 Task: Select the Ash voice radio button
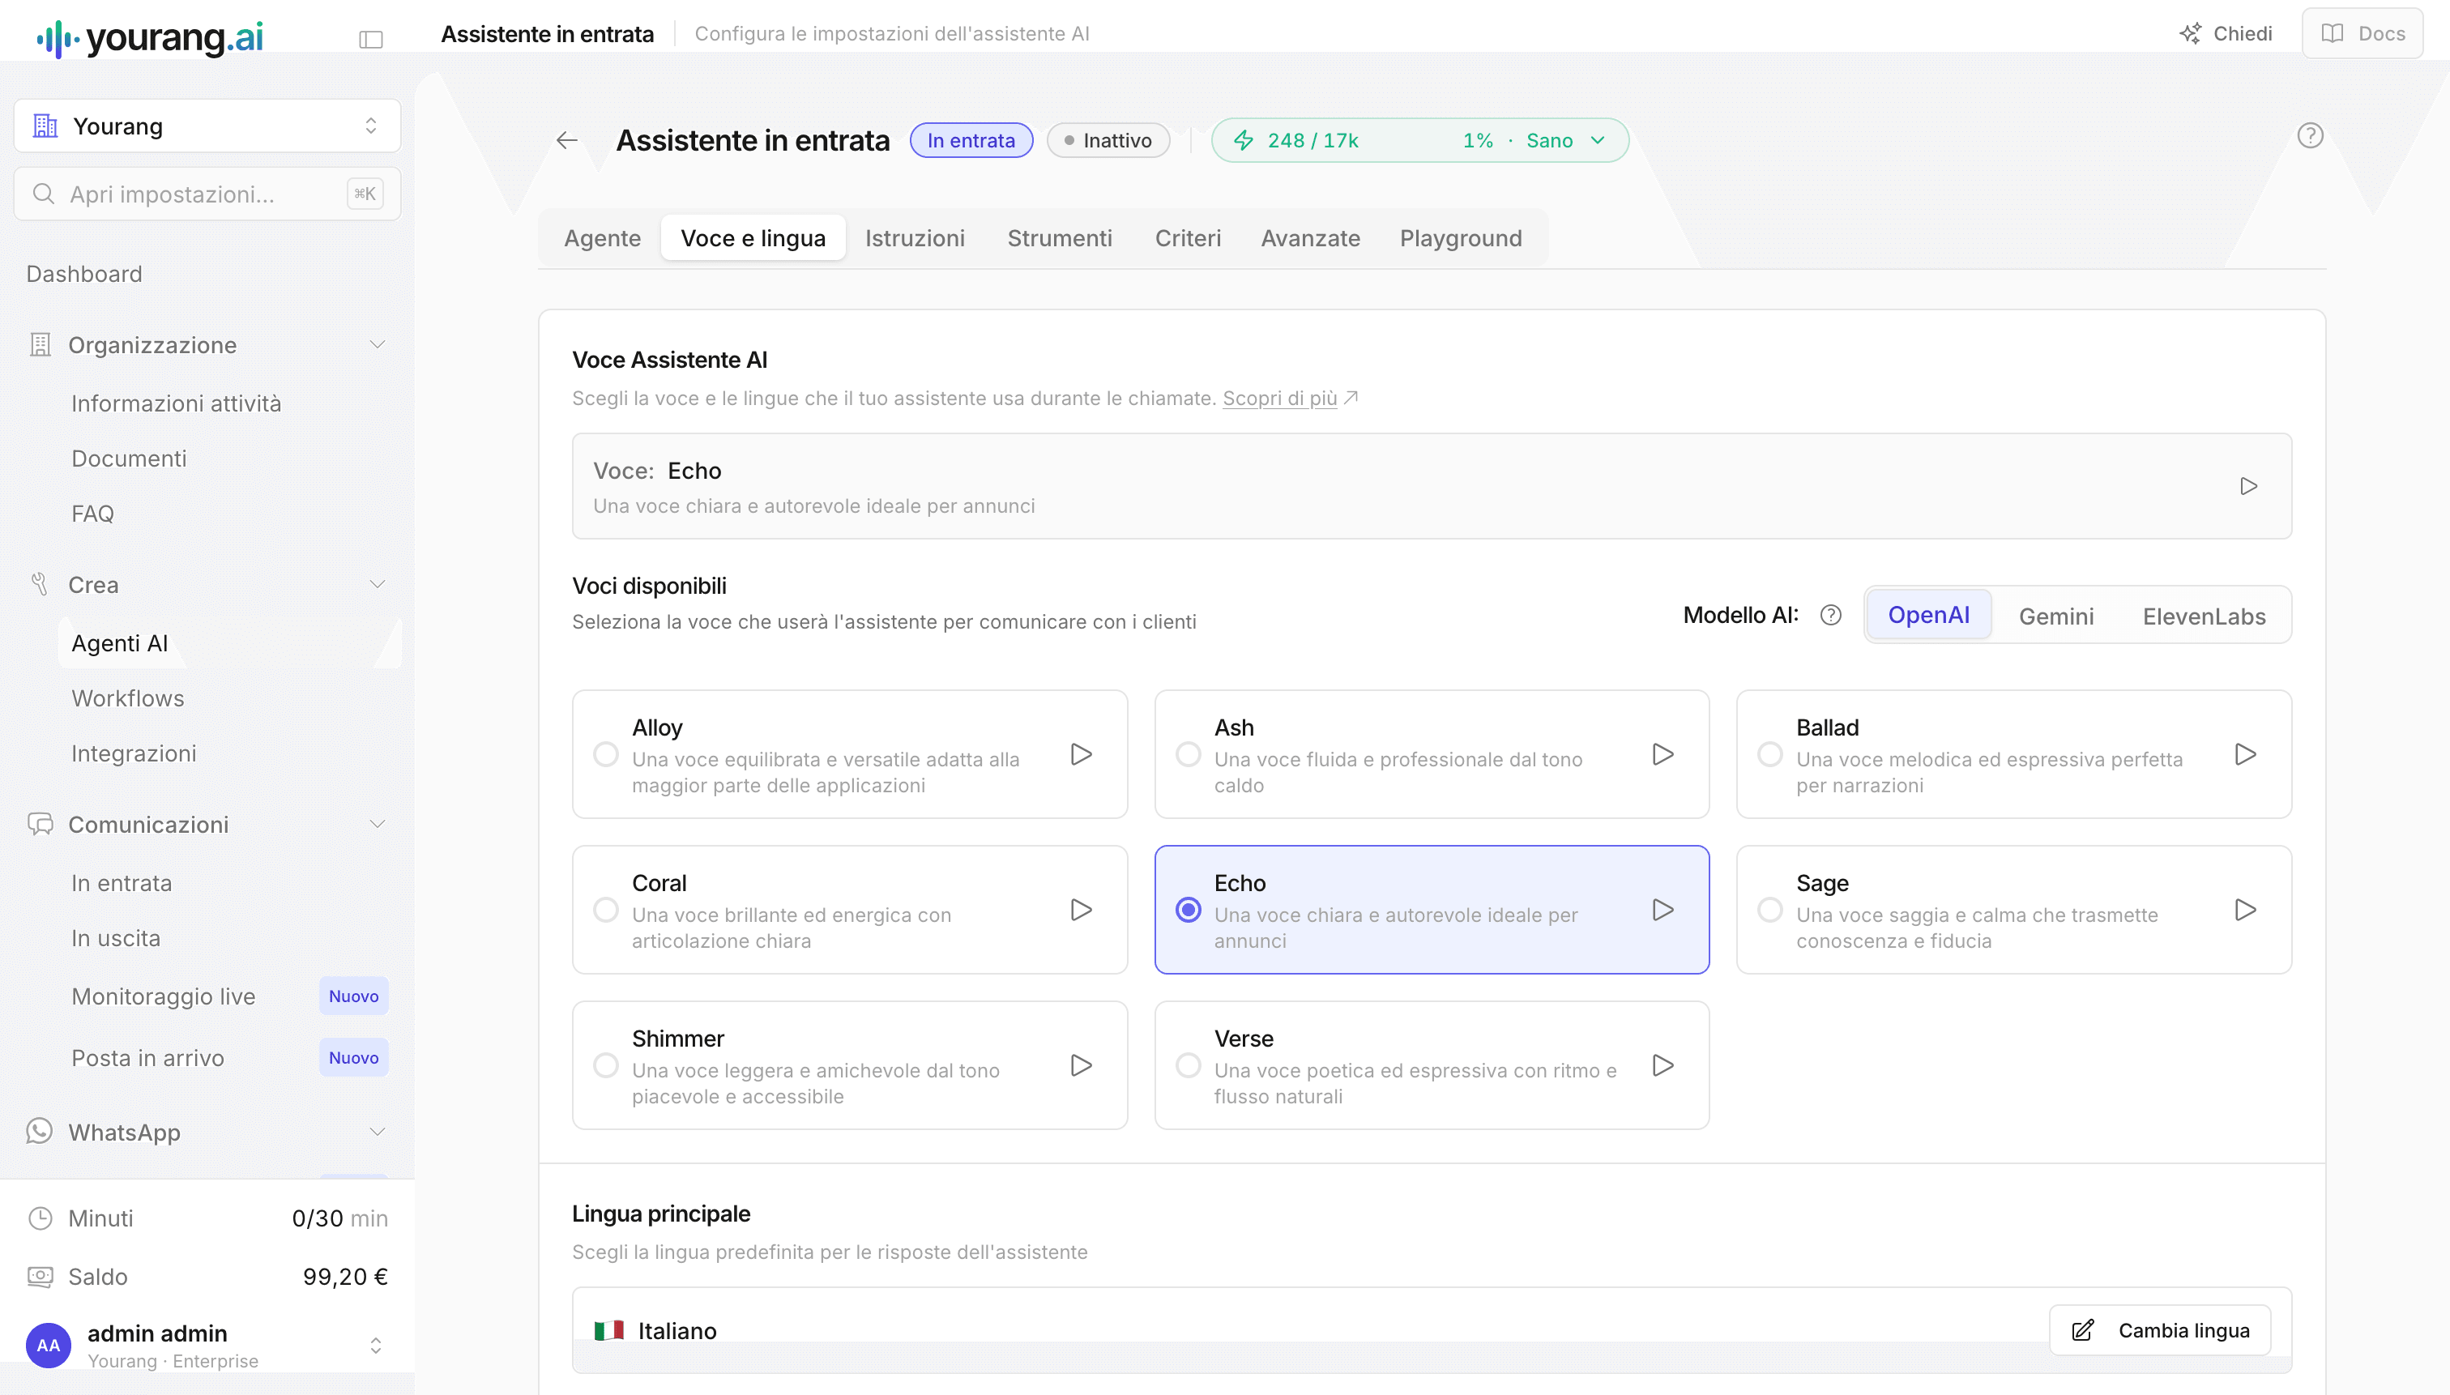coord(1188,754)
